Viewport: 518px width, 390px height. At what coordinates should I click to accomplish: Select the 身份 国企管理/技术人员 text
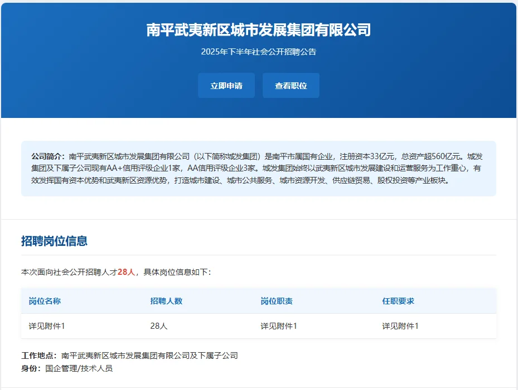pyautogui.click(x=68, y=368)
